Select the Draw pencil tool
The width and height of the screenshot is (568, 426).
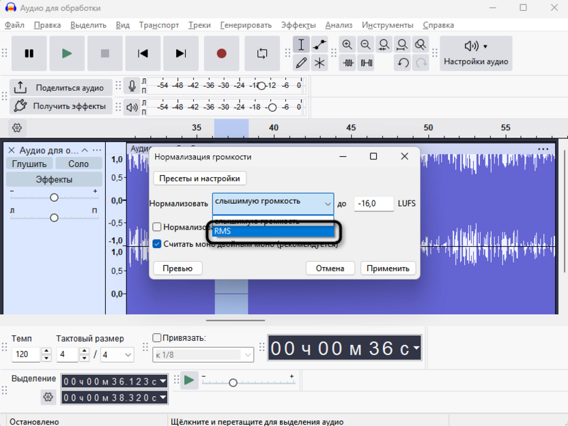[301, 63]
